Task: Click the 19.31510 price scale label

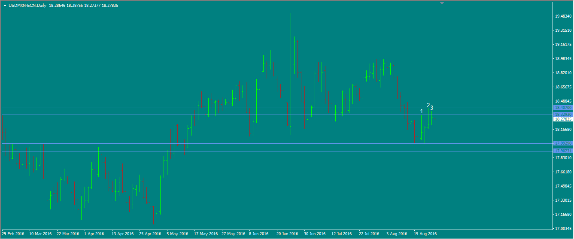Action: coord(563,30)
